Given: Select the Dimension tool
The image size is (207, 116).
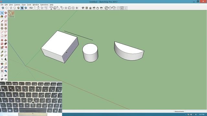Looking at the screenshot, I should 6,52.
